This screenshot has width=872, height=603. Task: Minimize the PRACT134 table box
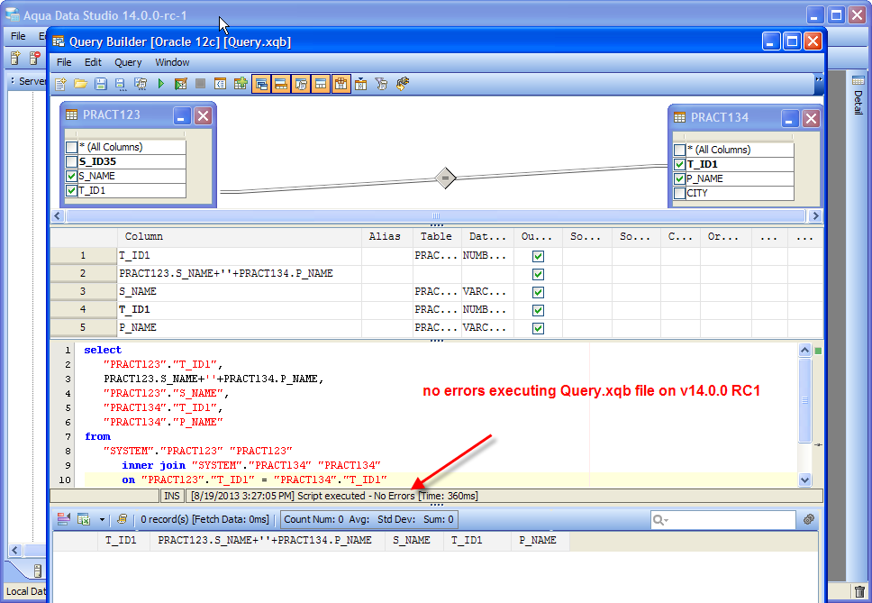point(790,118)
